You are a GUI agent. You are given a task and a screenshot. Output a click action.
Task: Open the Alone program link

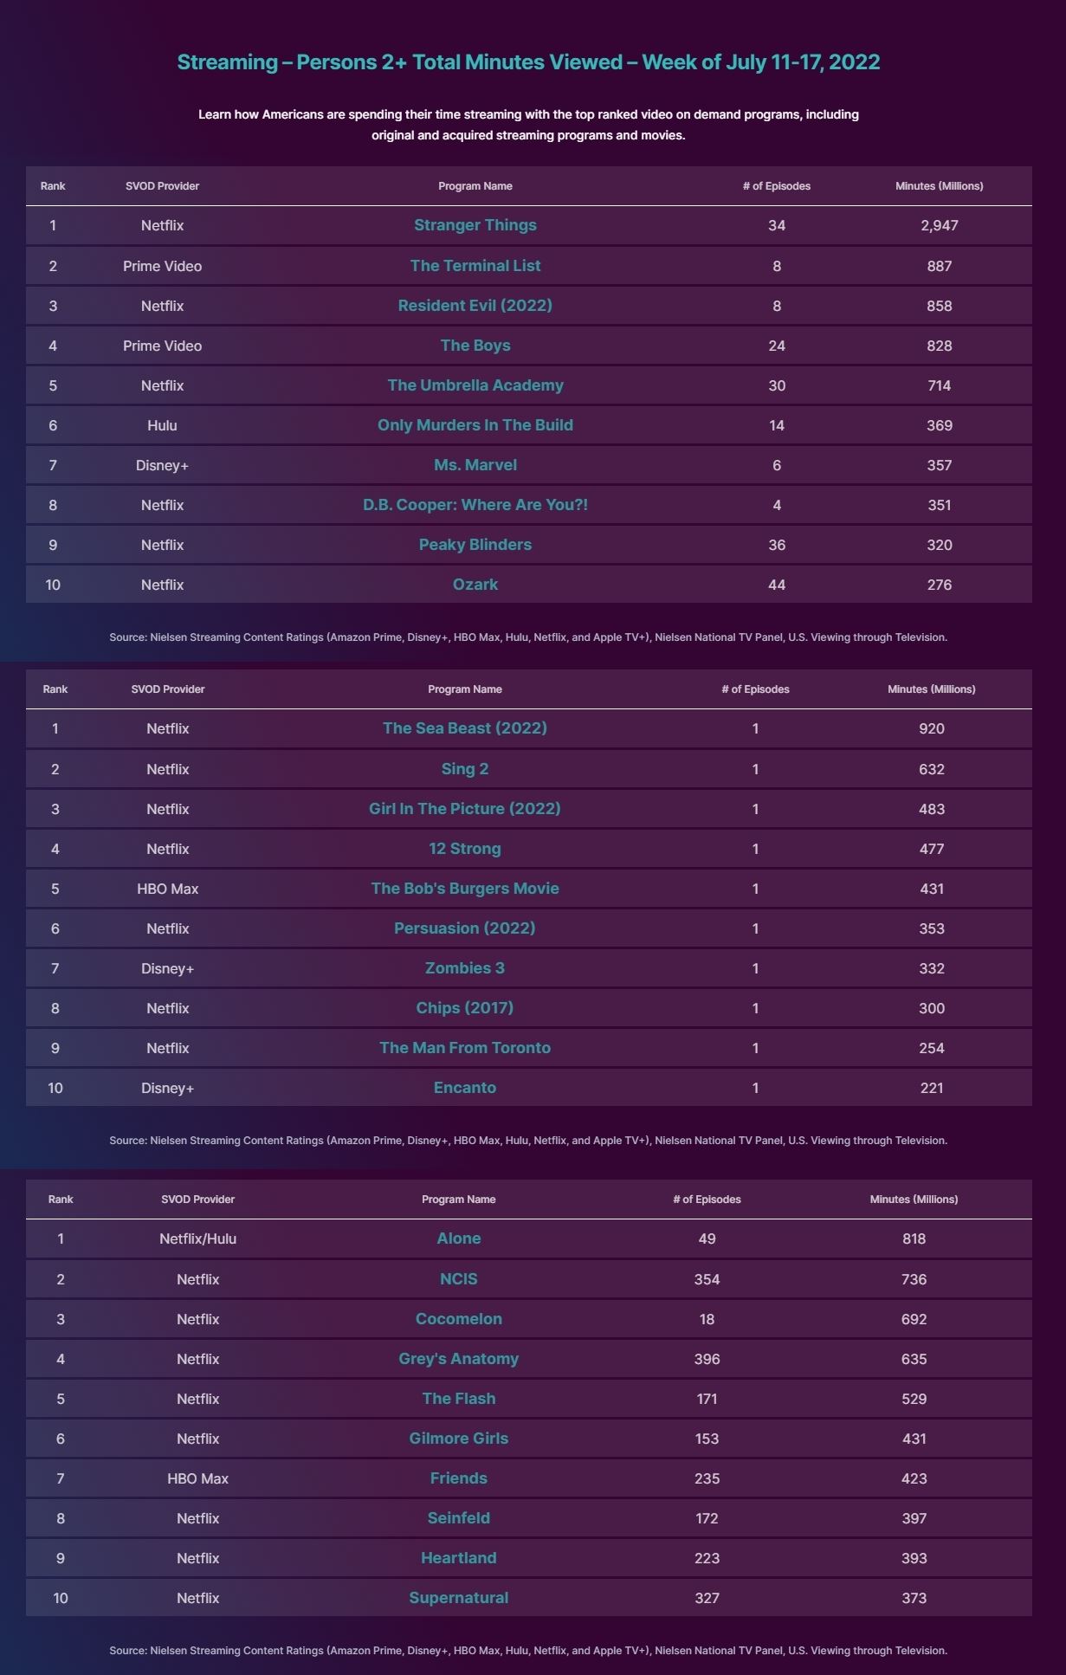pyautogui.click(x=458, y=1238)
